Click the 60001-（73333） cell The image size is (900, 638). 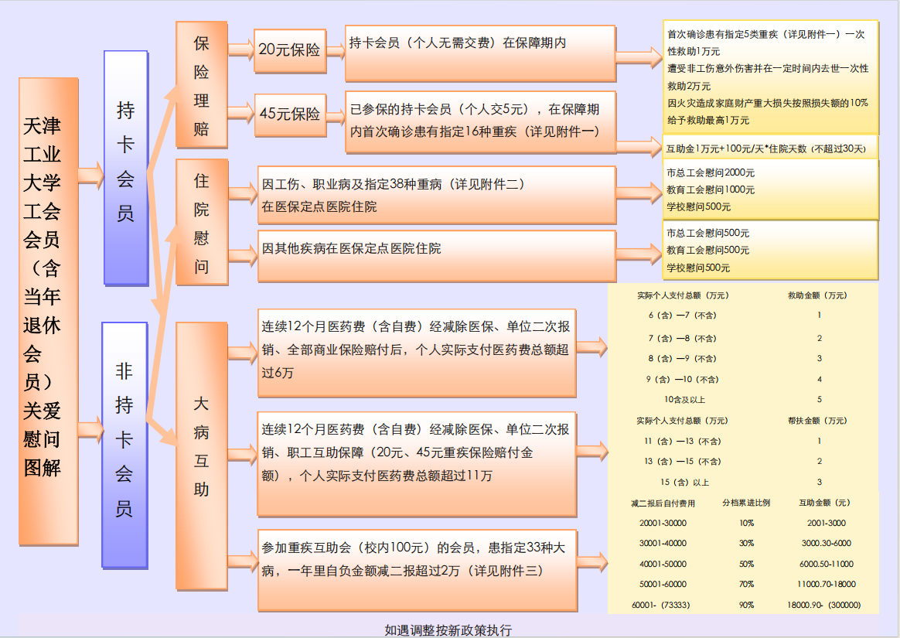(x=660, y=605)
